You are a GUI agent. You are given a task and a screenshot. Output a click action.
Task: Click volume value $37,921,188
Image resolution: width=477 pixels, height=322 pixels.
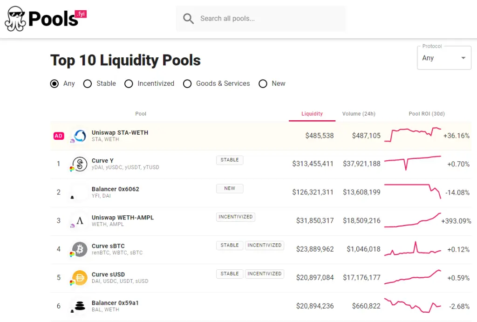361,164
